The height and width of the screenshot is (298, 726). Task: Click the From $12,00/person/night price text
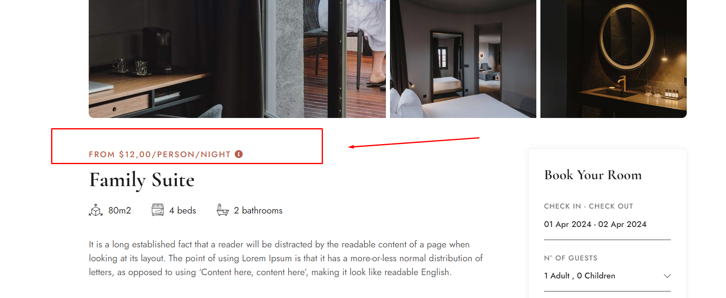click(x=160, y=154)
